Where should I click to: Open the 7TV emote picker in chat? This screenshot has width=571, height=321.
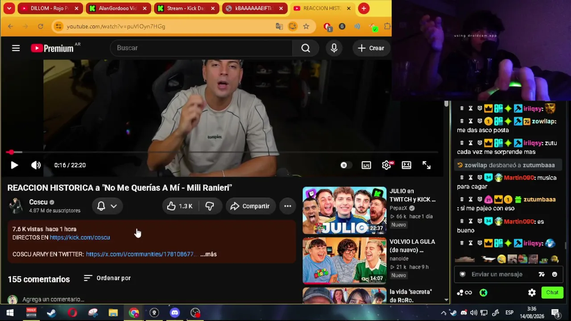pos(542,274)
